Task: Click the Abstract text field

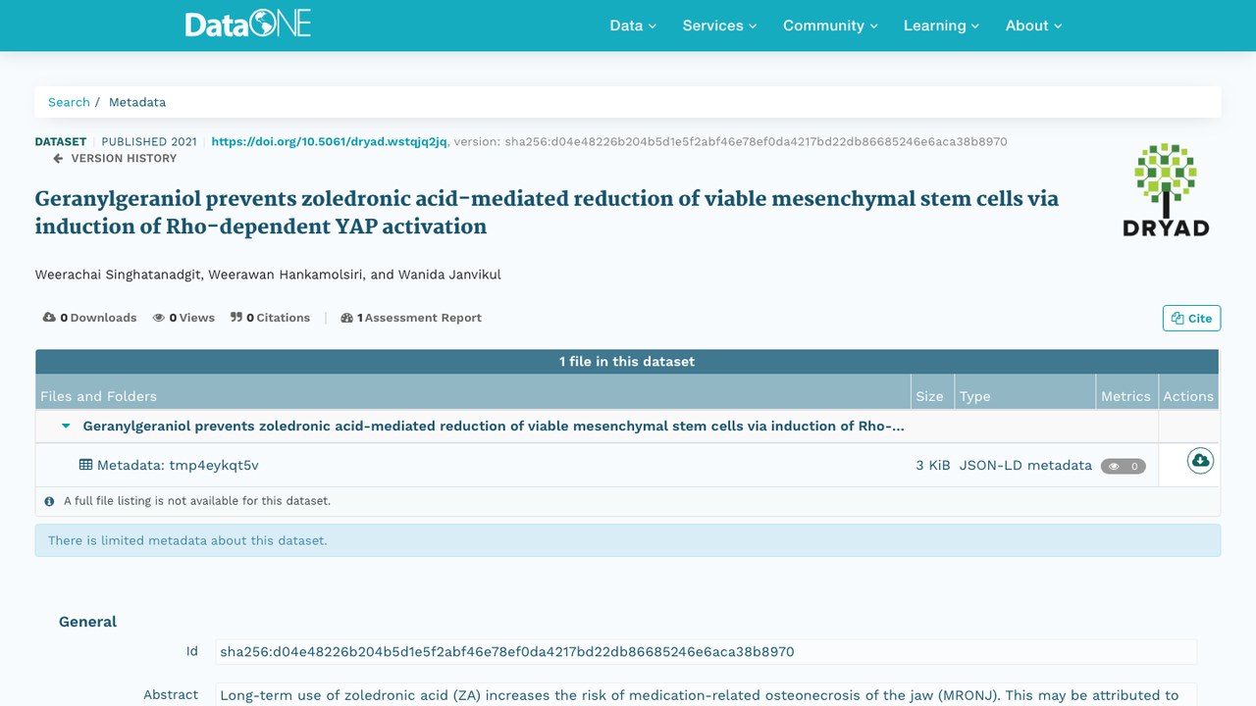Action: (706, 694)
